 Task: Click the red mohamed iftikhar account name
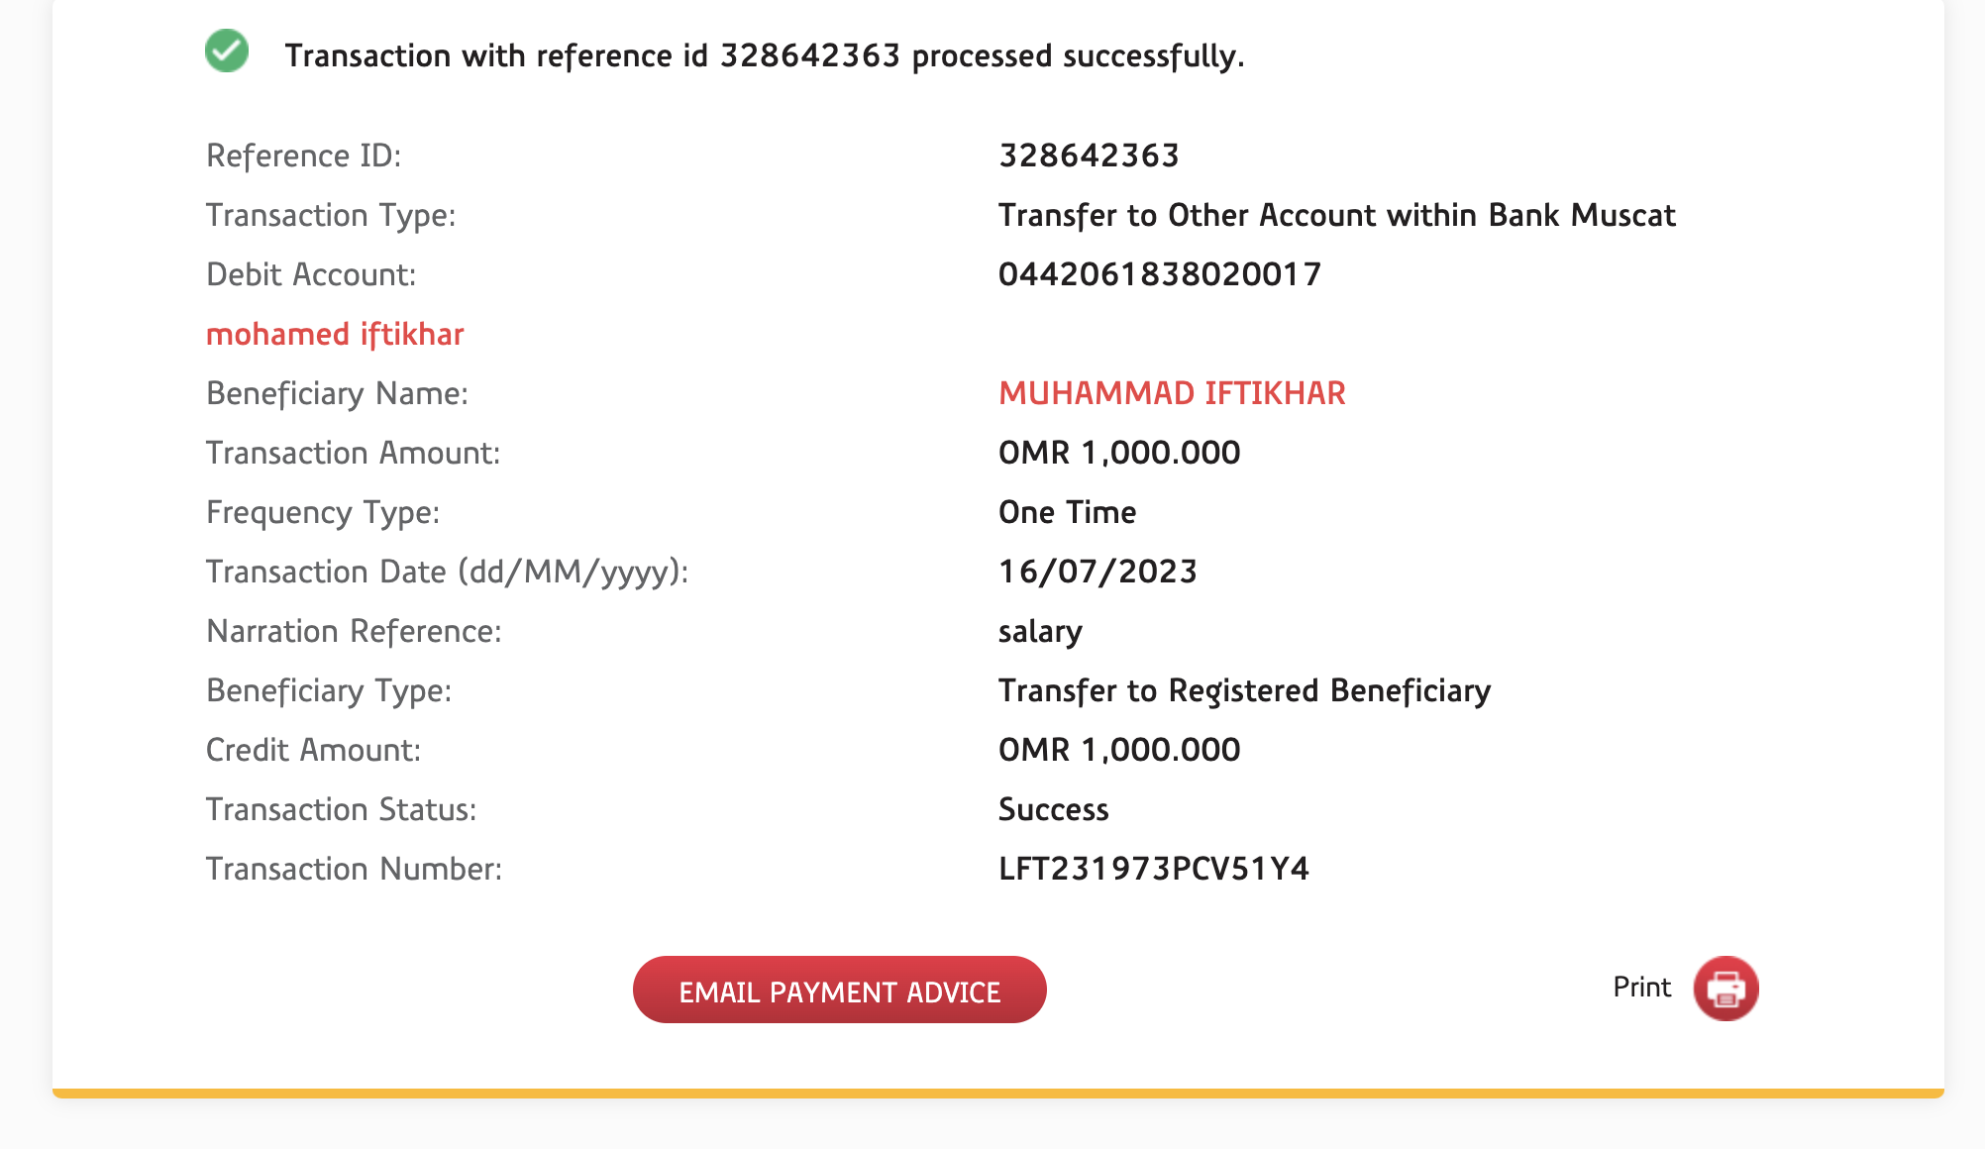pyautogui.click(x=335, y=334)
